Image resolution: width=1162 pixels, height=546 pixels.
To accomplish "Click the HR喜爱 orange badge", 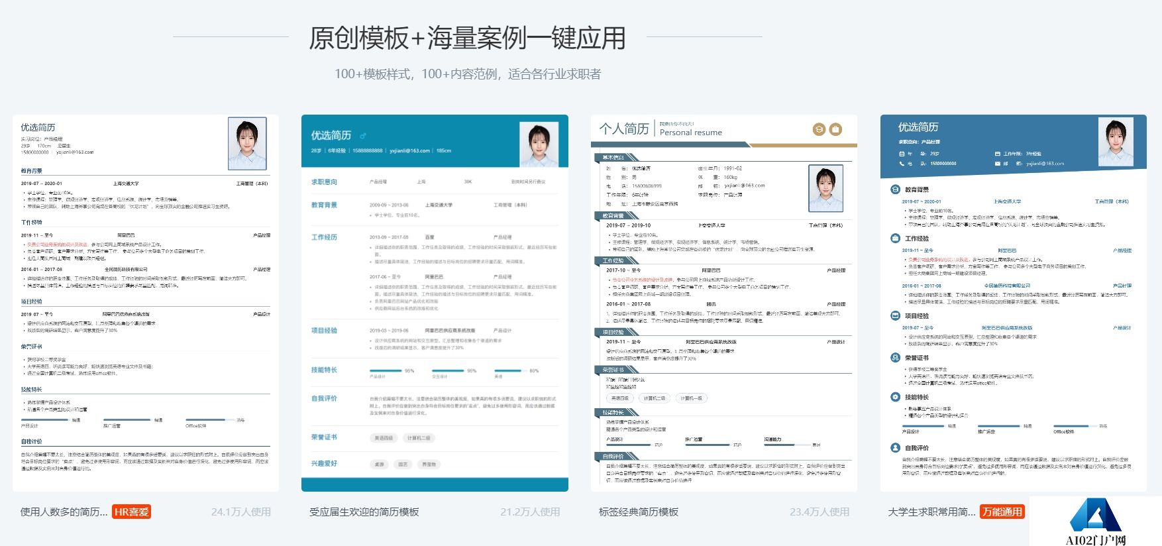I will coord(131,512).
